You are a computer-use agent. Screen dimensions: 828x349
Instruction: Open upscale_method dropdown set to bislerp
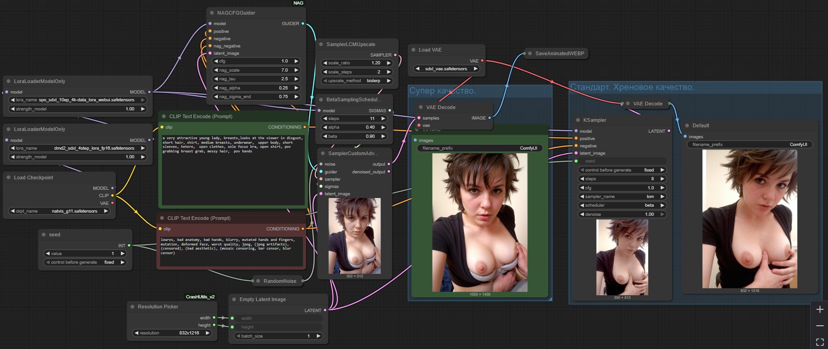click(x=357, y=81)
